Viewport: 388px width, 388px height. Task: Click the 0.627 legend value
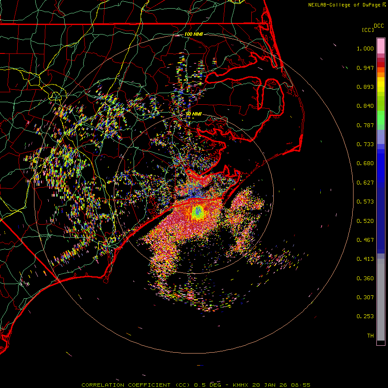[x=365, y=183]
